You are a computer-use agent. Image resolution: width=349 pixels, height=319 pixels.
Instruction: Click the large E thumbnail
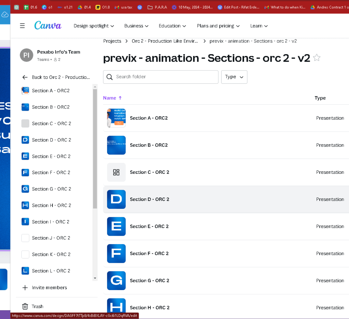click(x=116, y=226)
